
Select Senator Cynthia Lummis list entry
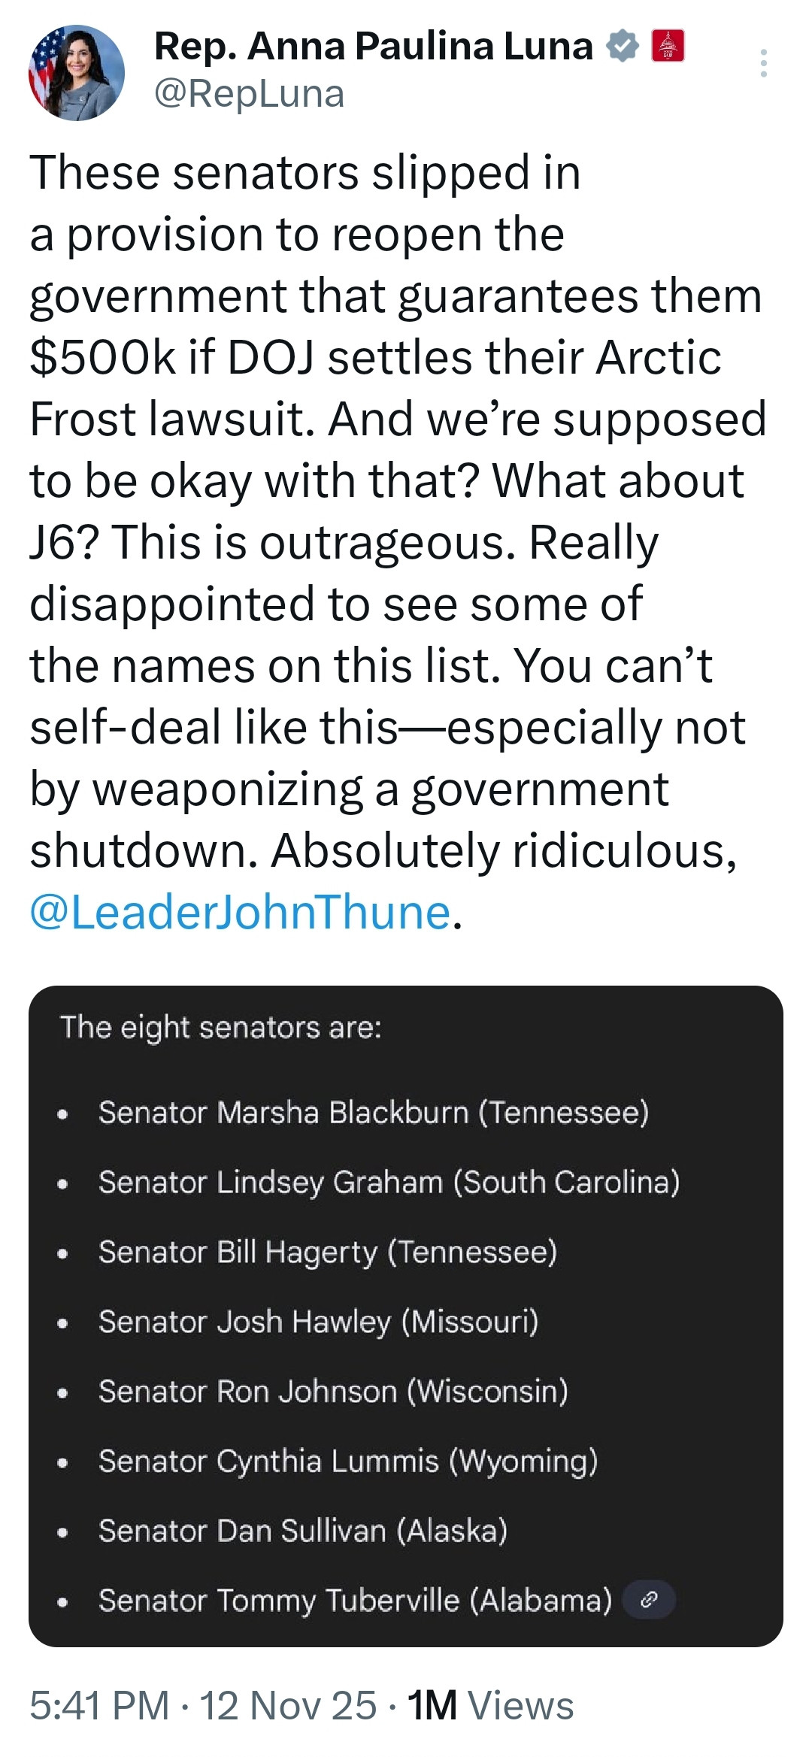pyautogui.click(x=347, y=1461)
